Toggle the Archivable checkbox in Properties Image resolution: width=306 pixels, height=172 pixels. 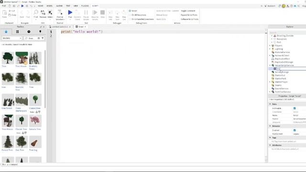[295, 108]
